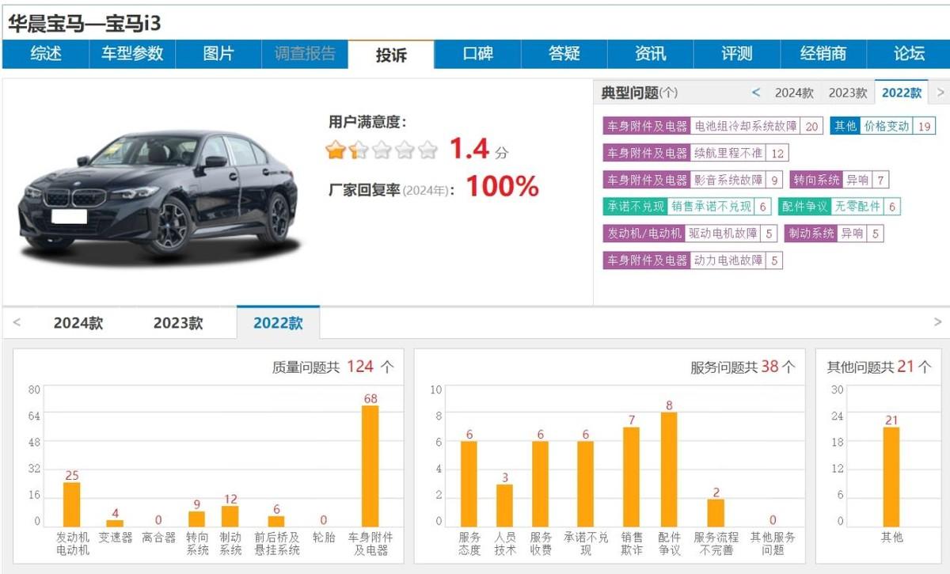Click the BMW i3 car thumbnail image
This screenshot has width=950, height=574.
click(x=158, y=190)
